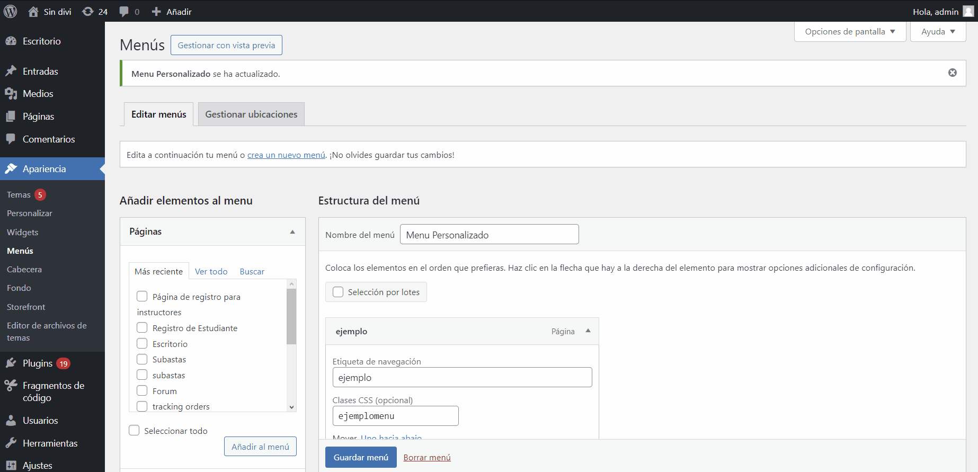Expand the Opciones de pantalla dropdown
The height and width of the screenshot is (472, 978).
click(x=850, y=32)
